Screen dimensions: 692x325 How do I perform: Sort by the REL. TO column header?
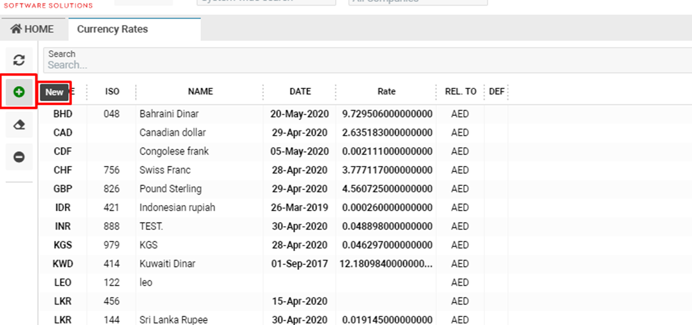460,91
